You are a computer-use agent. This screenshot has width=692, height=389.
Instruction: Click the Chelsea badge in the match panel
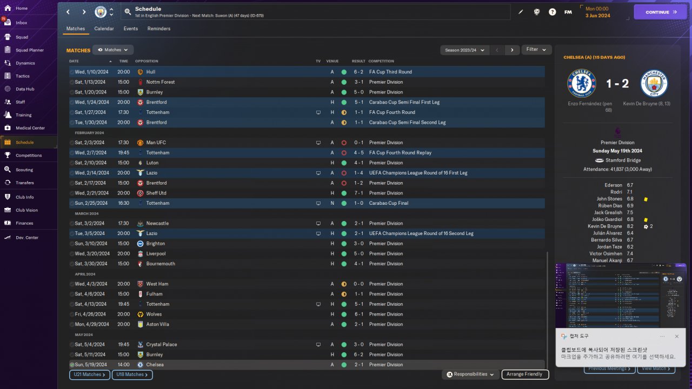pos(581,83)
